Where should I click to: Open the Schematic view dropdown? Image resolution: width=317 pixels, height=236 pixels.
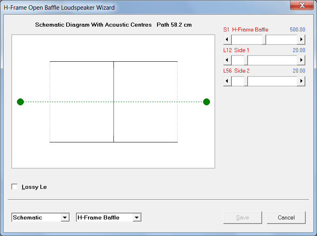pos(65,217)
